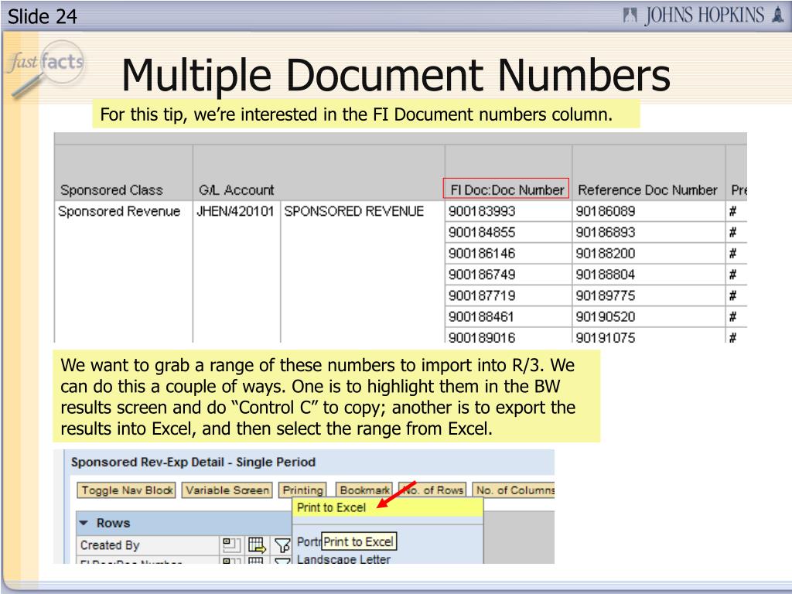Click the No. of Columns button
Image resolution: width=792 pixels, height=594 pixels.
[x=514, y=490]
